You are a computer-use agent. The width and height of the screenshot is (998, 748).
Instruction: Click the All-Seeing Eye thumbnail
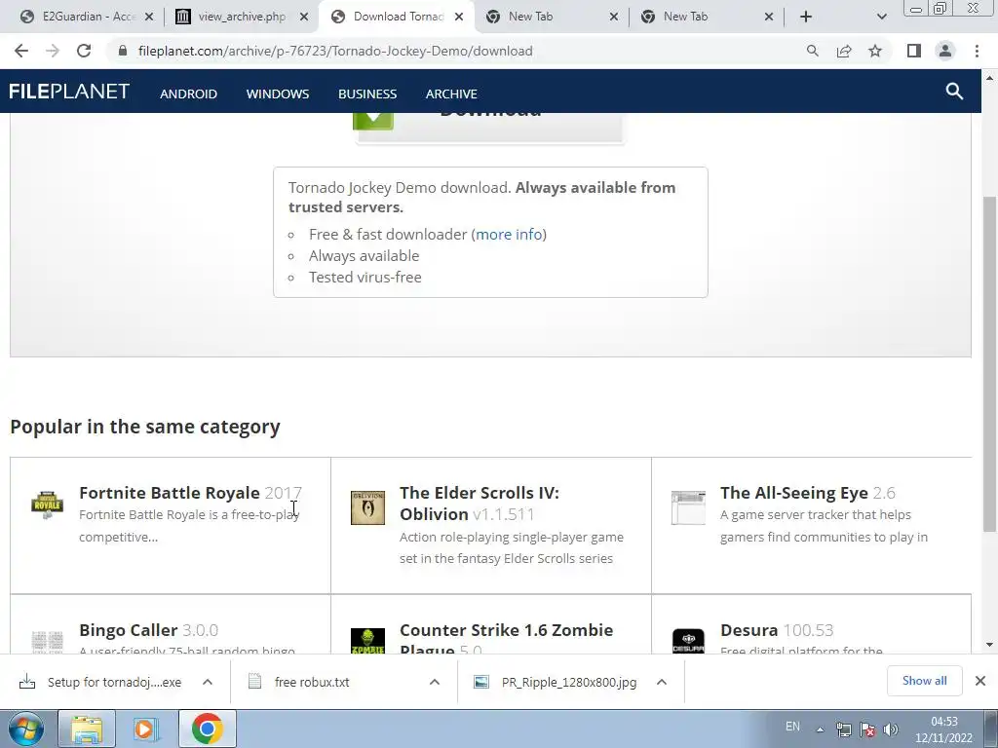688,507
